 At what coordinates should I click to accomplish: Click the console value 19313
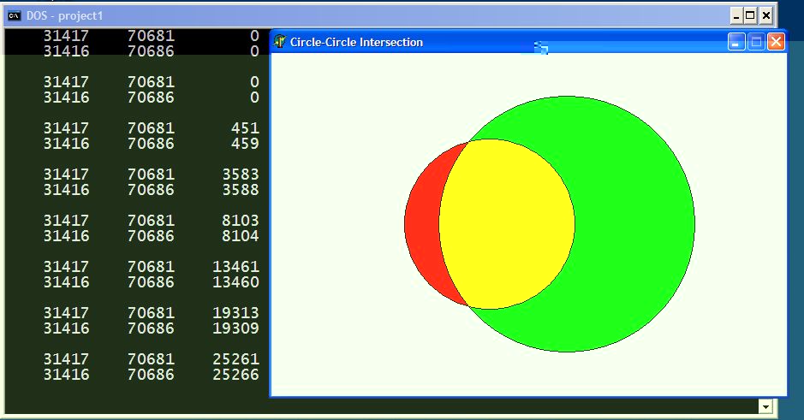pos(235,313)
